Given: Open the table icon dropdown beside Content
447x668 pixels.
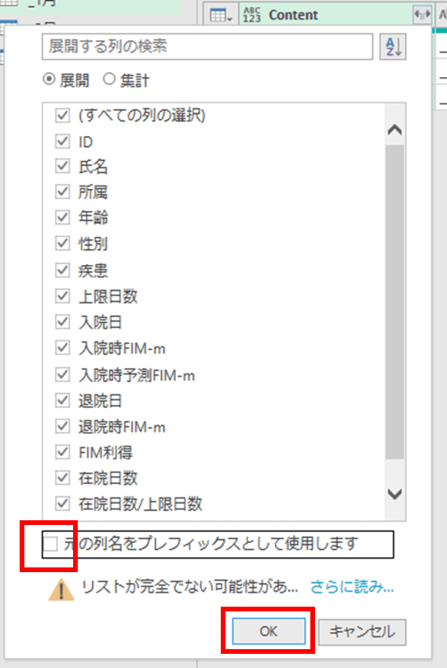Looking at the screenshot, I should pos(221,16).
